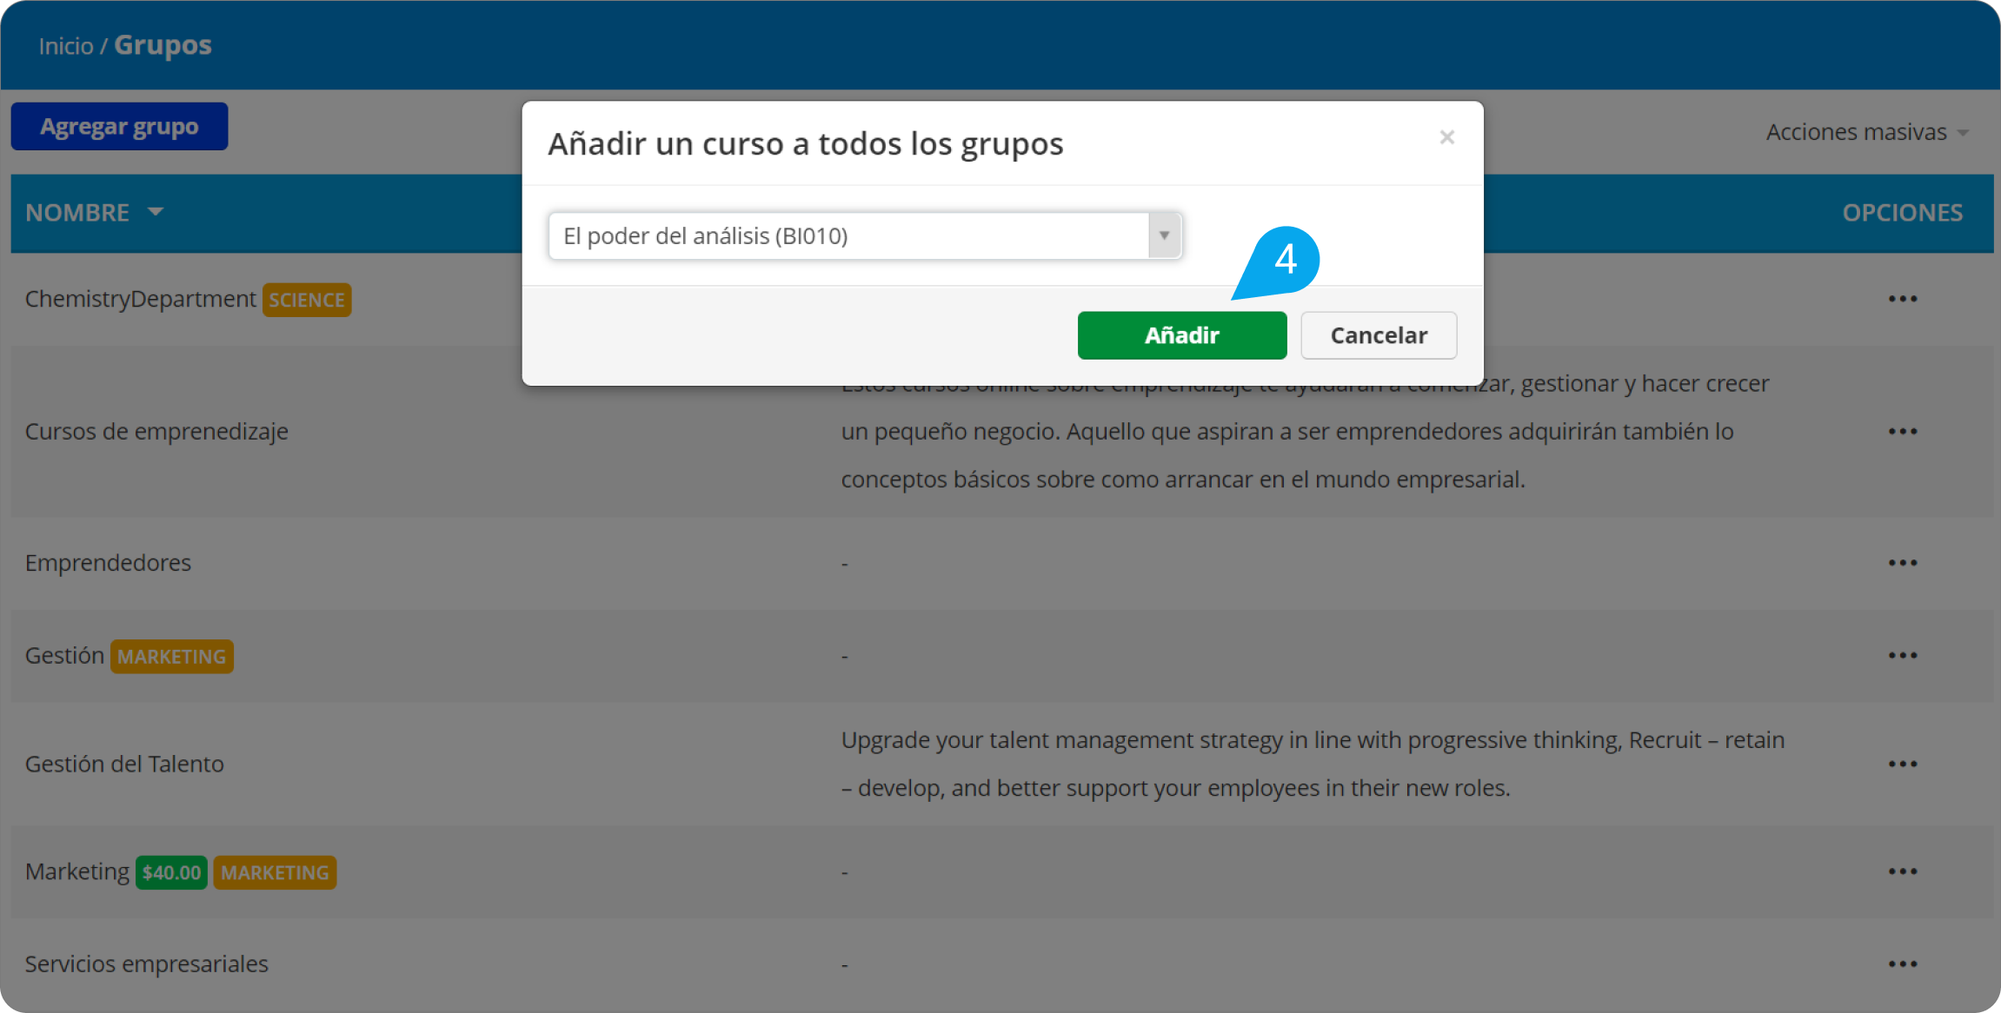
Task: Open options dots for Marketing row
Action: [x=1902, y=871]
